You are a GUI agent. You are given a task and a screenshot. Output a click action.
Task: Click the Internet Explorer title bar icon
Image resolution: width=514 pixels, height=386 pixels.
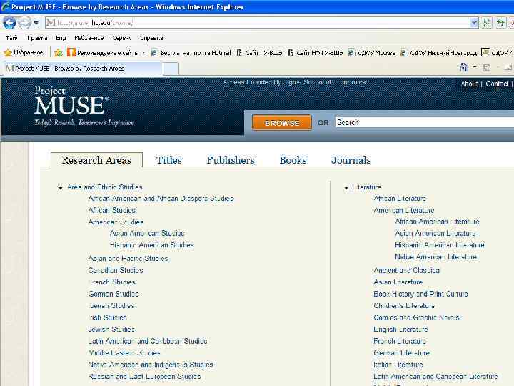(x=5, y=6)
